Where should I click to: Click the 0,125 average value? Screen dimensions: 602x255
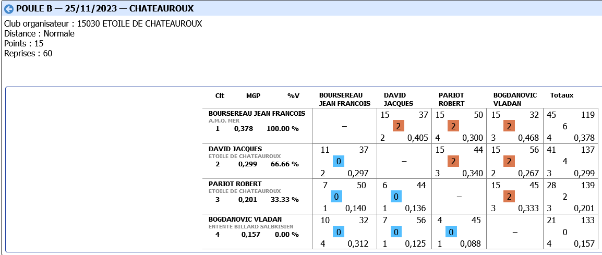415,244
